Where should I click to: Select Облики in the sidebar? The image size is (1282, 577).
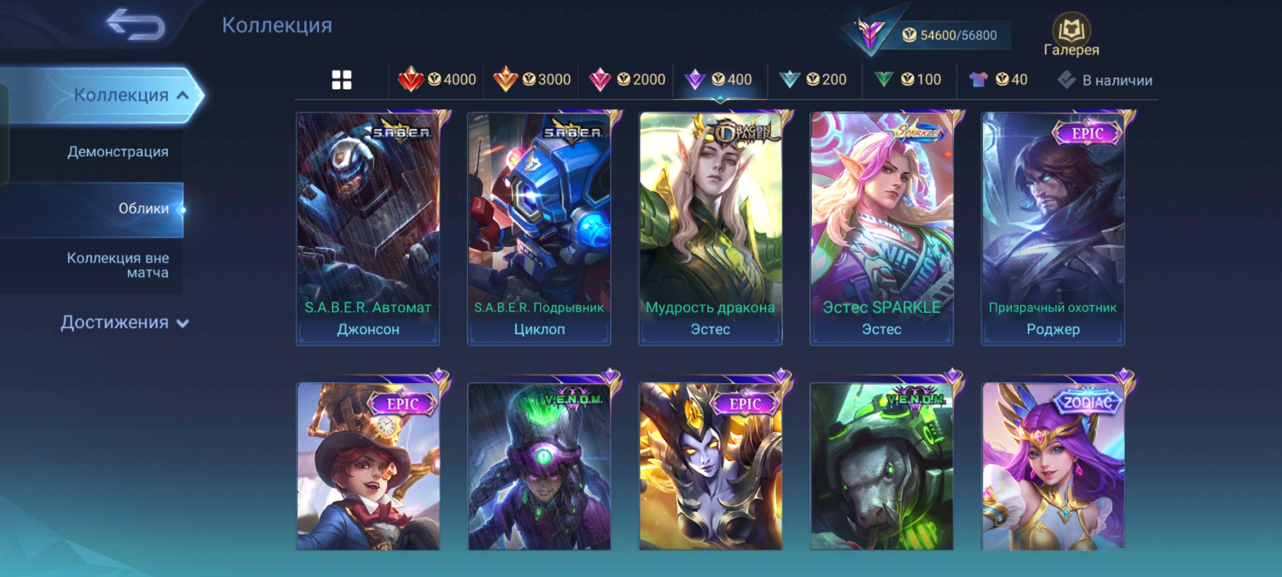point(92,209)
